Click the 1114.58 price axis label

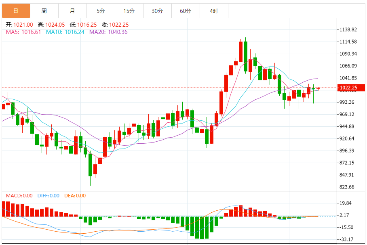pos(348,42)
